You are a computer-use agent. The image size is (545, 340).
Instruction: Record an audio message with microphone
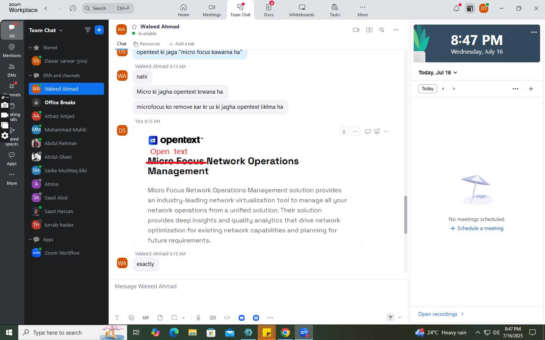point(198,318)
